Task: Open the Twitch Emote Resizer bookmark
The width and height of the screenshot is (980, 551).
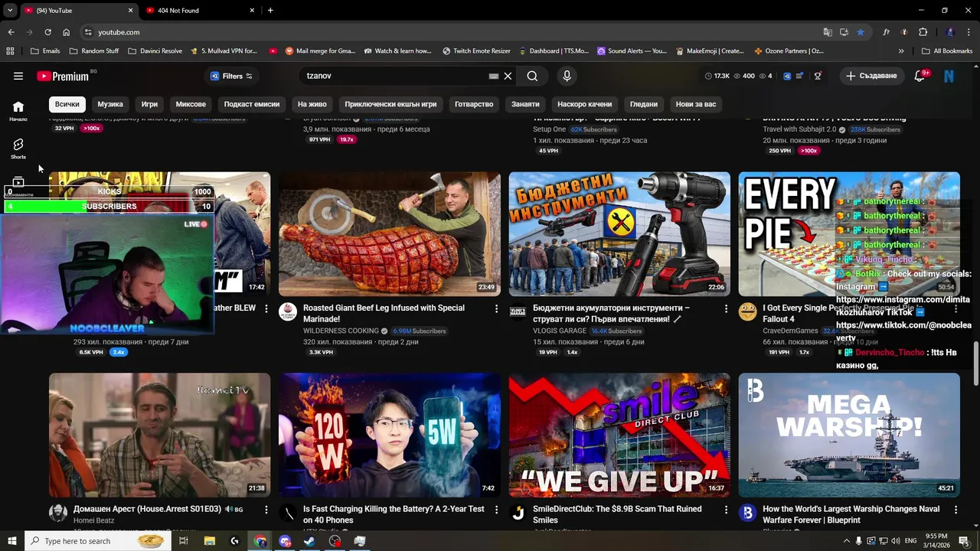Action: click(476, 51)
